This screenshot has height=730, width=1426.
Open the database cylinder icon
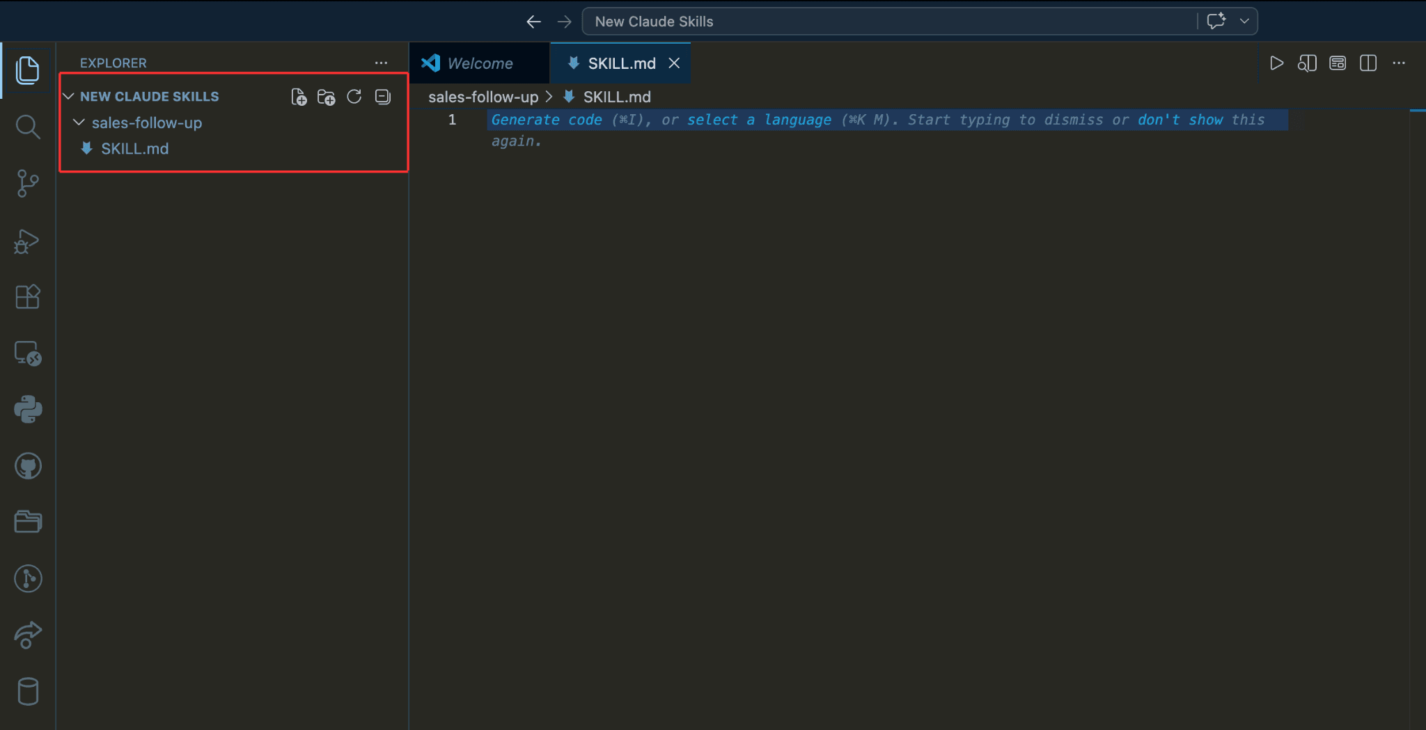point(28,692)
